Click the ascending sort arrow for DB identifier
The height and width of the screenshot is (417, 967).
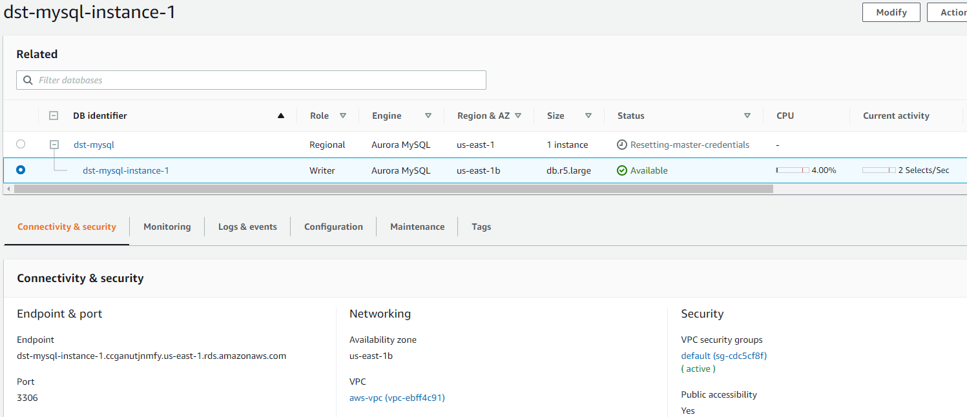tap(280, 116)
